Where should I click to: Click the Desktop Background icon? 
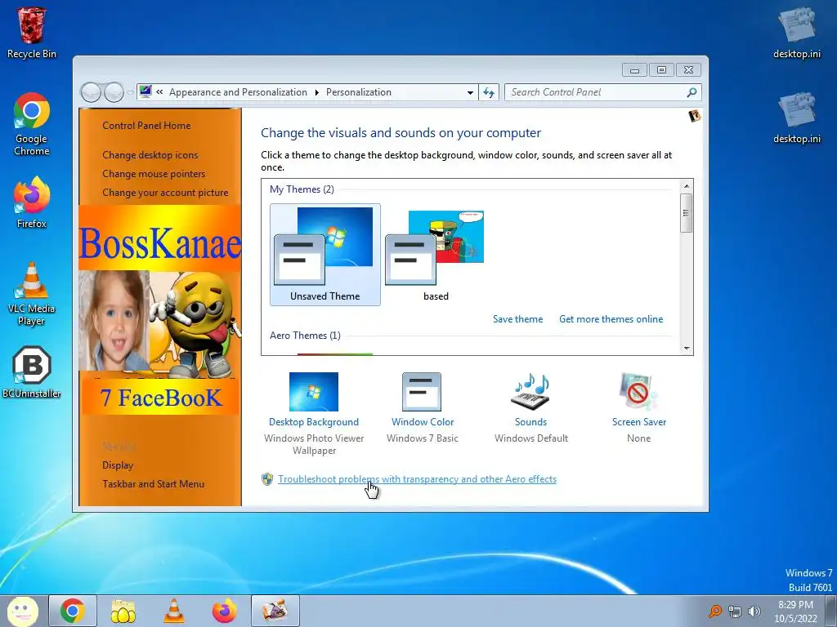point(313,392)
